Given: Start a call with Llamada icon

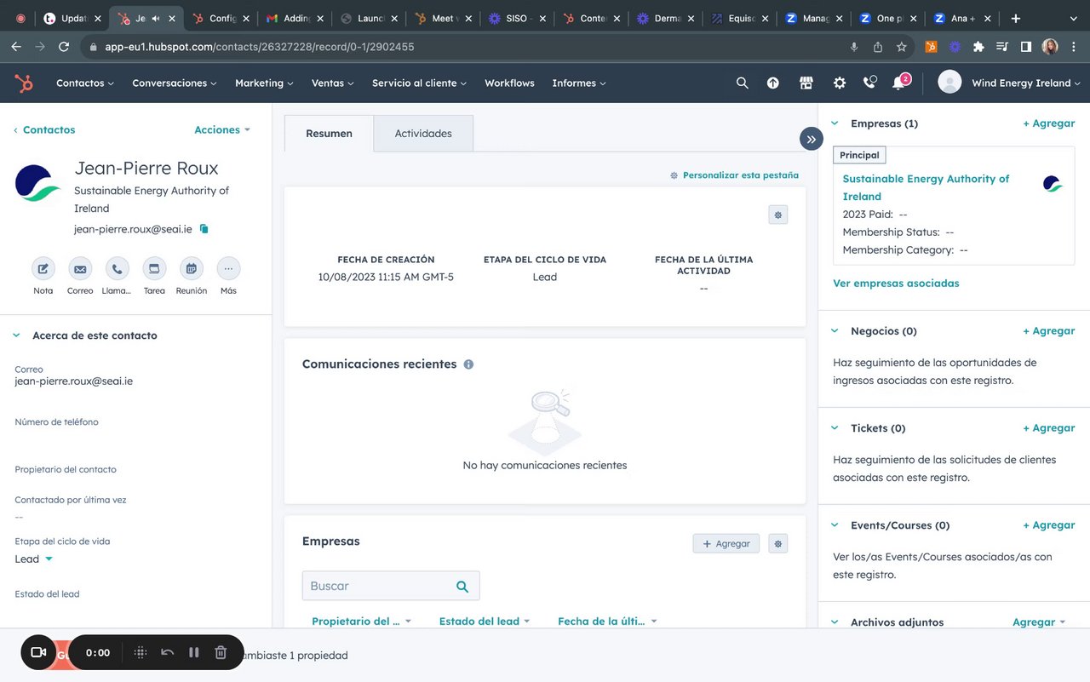Looking at the screenshot, I should (x=118, y=269).
